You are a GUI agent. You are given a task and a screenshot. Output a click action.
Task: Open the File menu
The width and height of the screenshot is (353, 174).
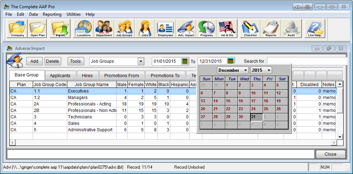click(9, 14)
